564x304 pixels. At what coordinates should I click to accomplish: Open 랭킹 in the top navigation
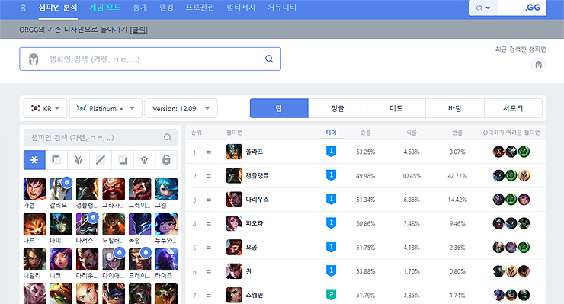167,8
